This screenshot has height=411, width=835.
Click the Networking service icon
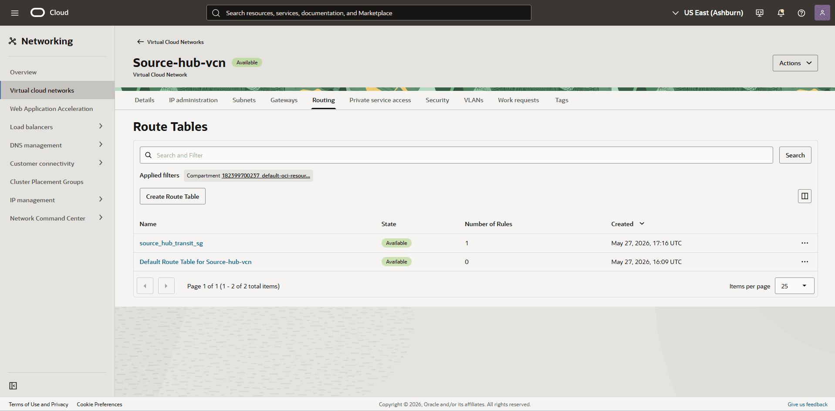click(x=13, y=41)
